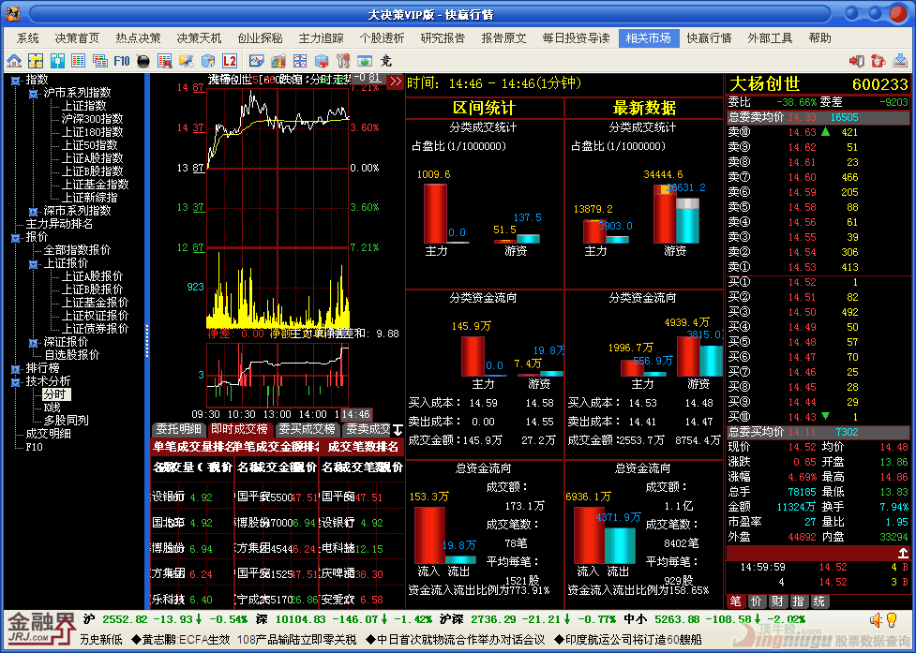This screenshot has height=653, width=916.
Task: Click the 成交笔数排名 column header
Action: pos(362,448)
